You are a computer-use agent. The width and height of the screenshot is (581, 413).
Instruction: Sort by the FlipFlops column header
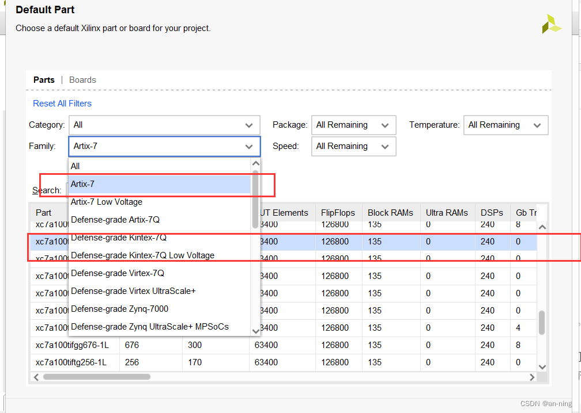pyautogui.click(x=339, y=213)
